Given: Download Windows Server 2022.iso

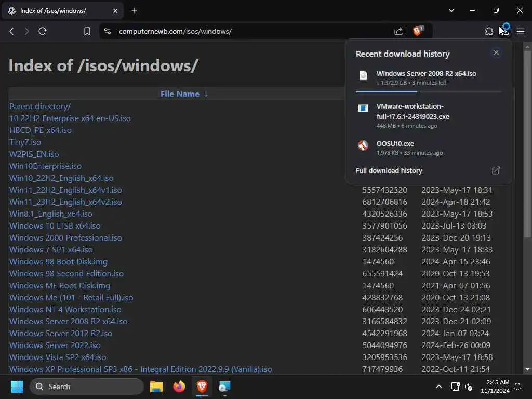Looking at the screenshot, I should (x=55, y=345).
